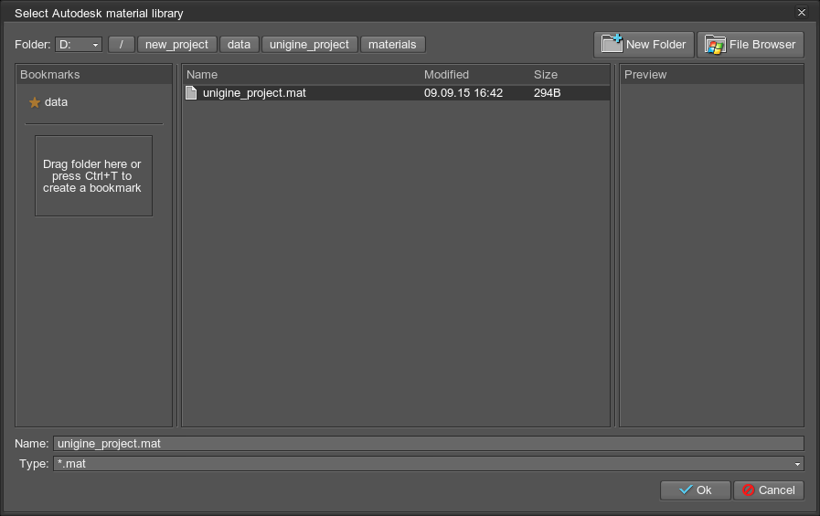Image resolution: width=820 pixels, height=516 pixels.
Task: Select the data bookmark entry
Action: 57,102
